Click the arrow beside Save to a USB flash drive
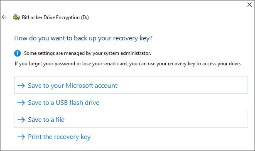The width and height of the screenshot is (255, 151). 21,103
